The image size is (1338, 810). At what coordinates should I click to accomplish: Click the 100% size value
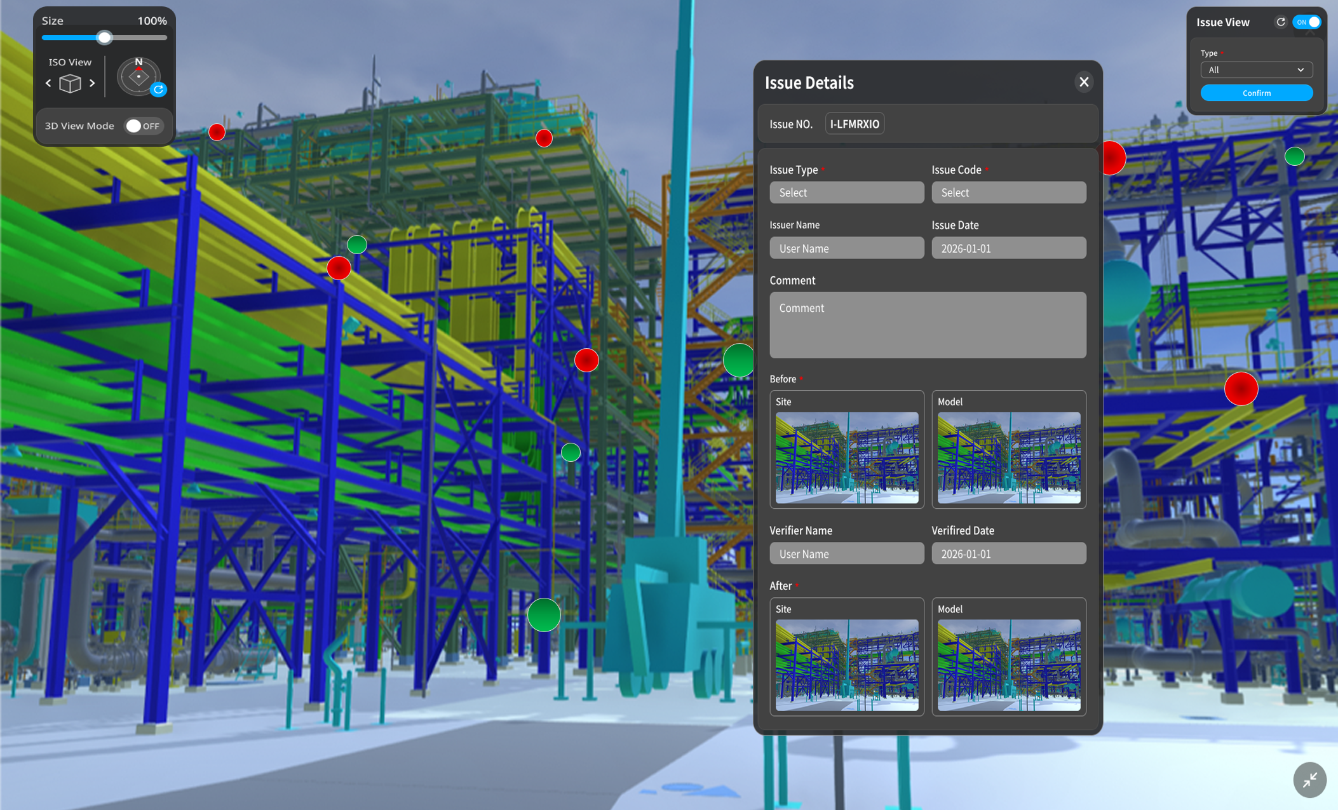click(152, 20)
